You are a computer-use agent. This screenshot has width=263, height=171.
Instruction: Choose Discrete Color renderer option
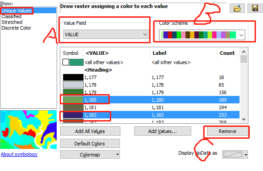(16, 28)
